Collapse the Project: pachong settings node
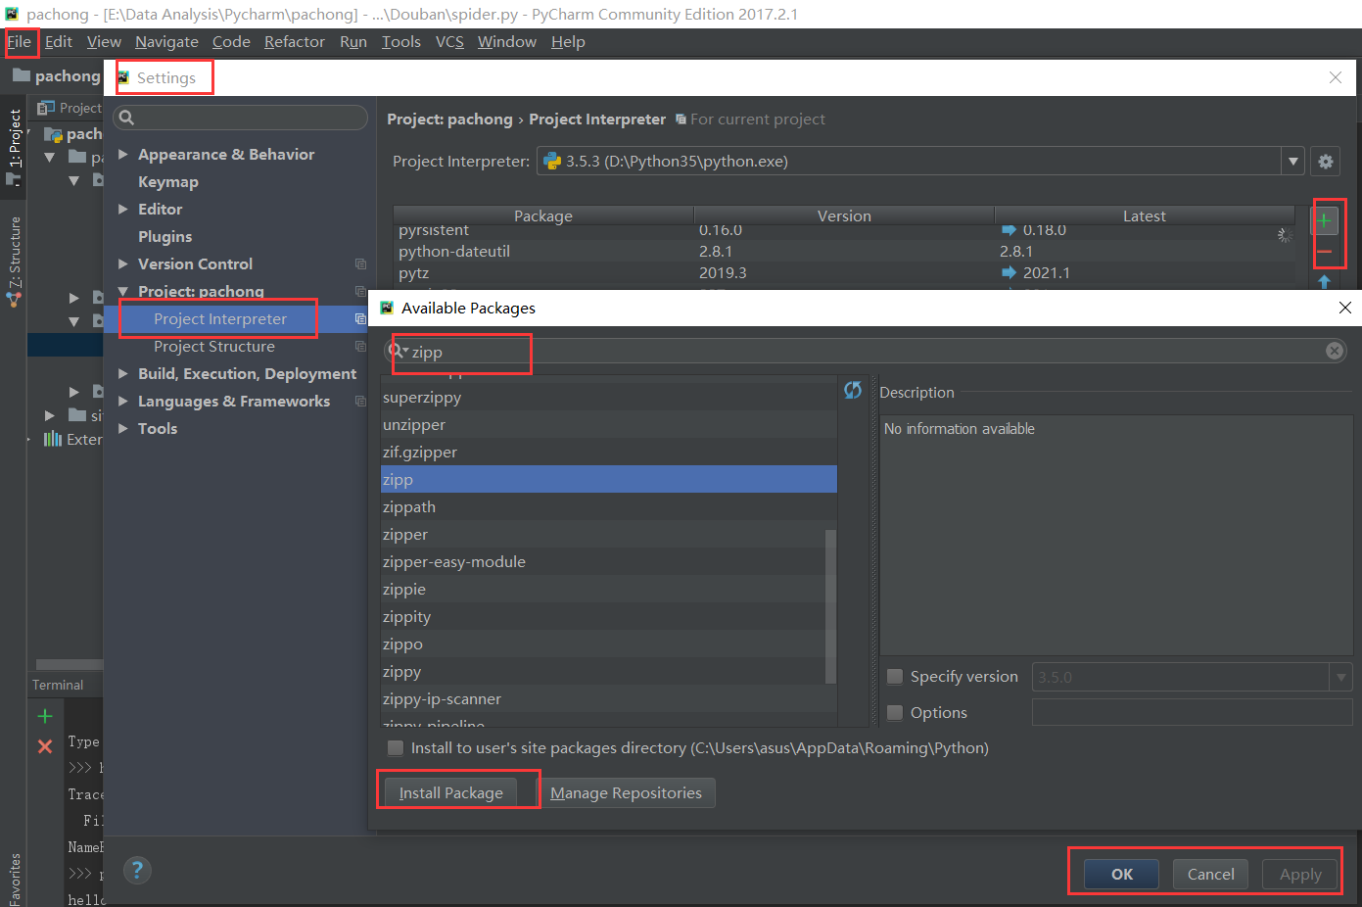This screenshot has width=1362, height=907. tap(123, 292)
